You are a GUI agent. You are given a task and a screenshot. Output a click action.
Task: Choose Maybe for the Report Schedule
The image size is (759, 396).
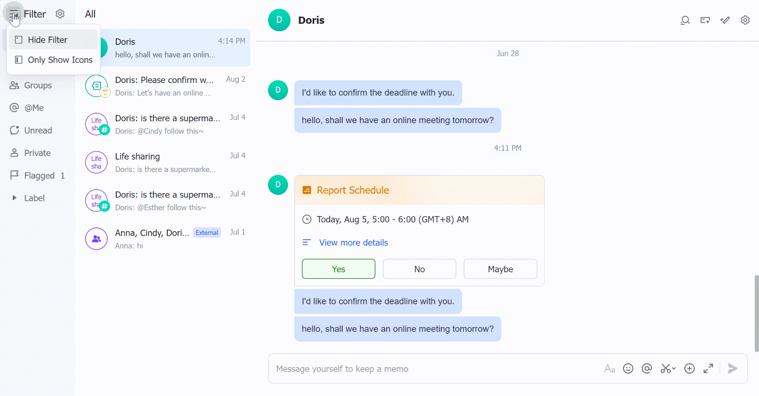[x=500, y=269]
